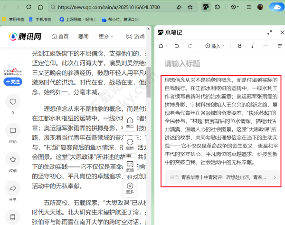285x225 pixels.
Task: Click the like heart icon
Action: [x=12, y=102]
